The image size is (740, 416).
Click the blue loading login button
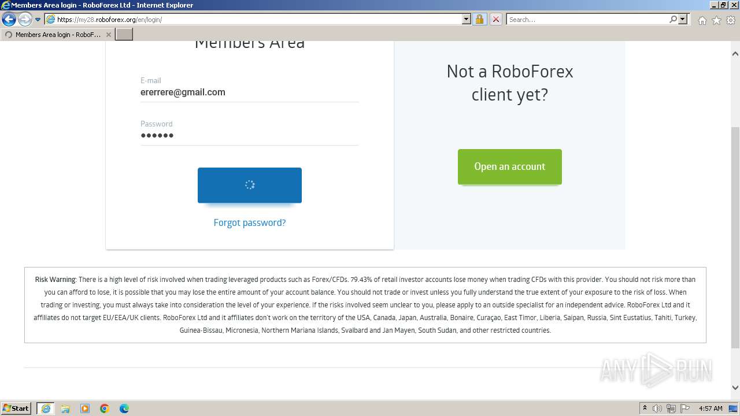250,185
